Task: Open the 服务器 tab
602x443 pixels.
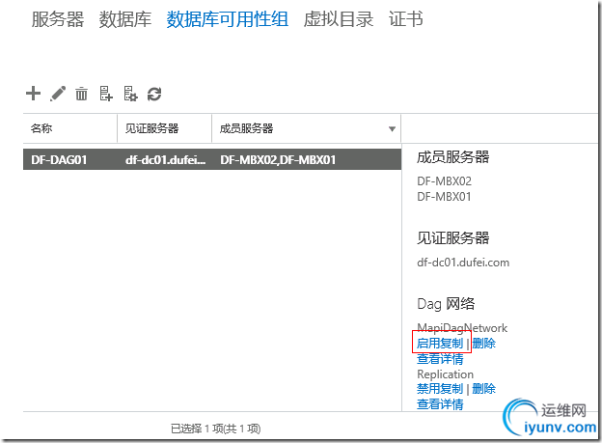Action: pyautogui.click(x=58, y=19)
